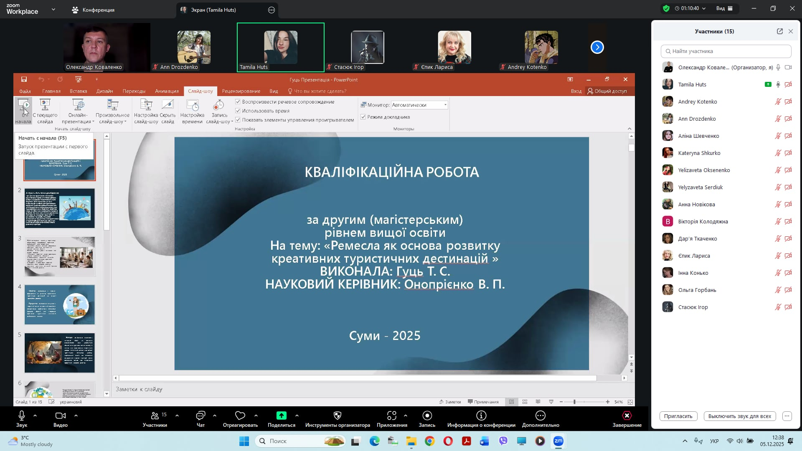Switch to the Анимация ribbon tab
This screenshot has height=451, width=802.
coord(167,91)
